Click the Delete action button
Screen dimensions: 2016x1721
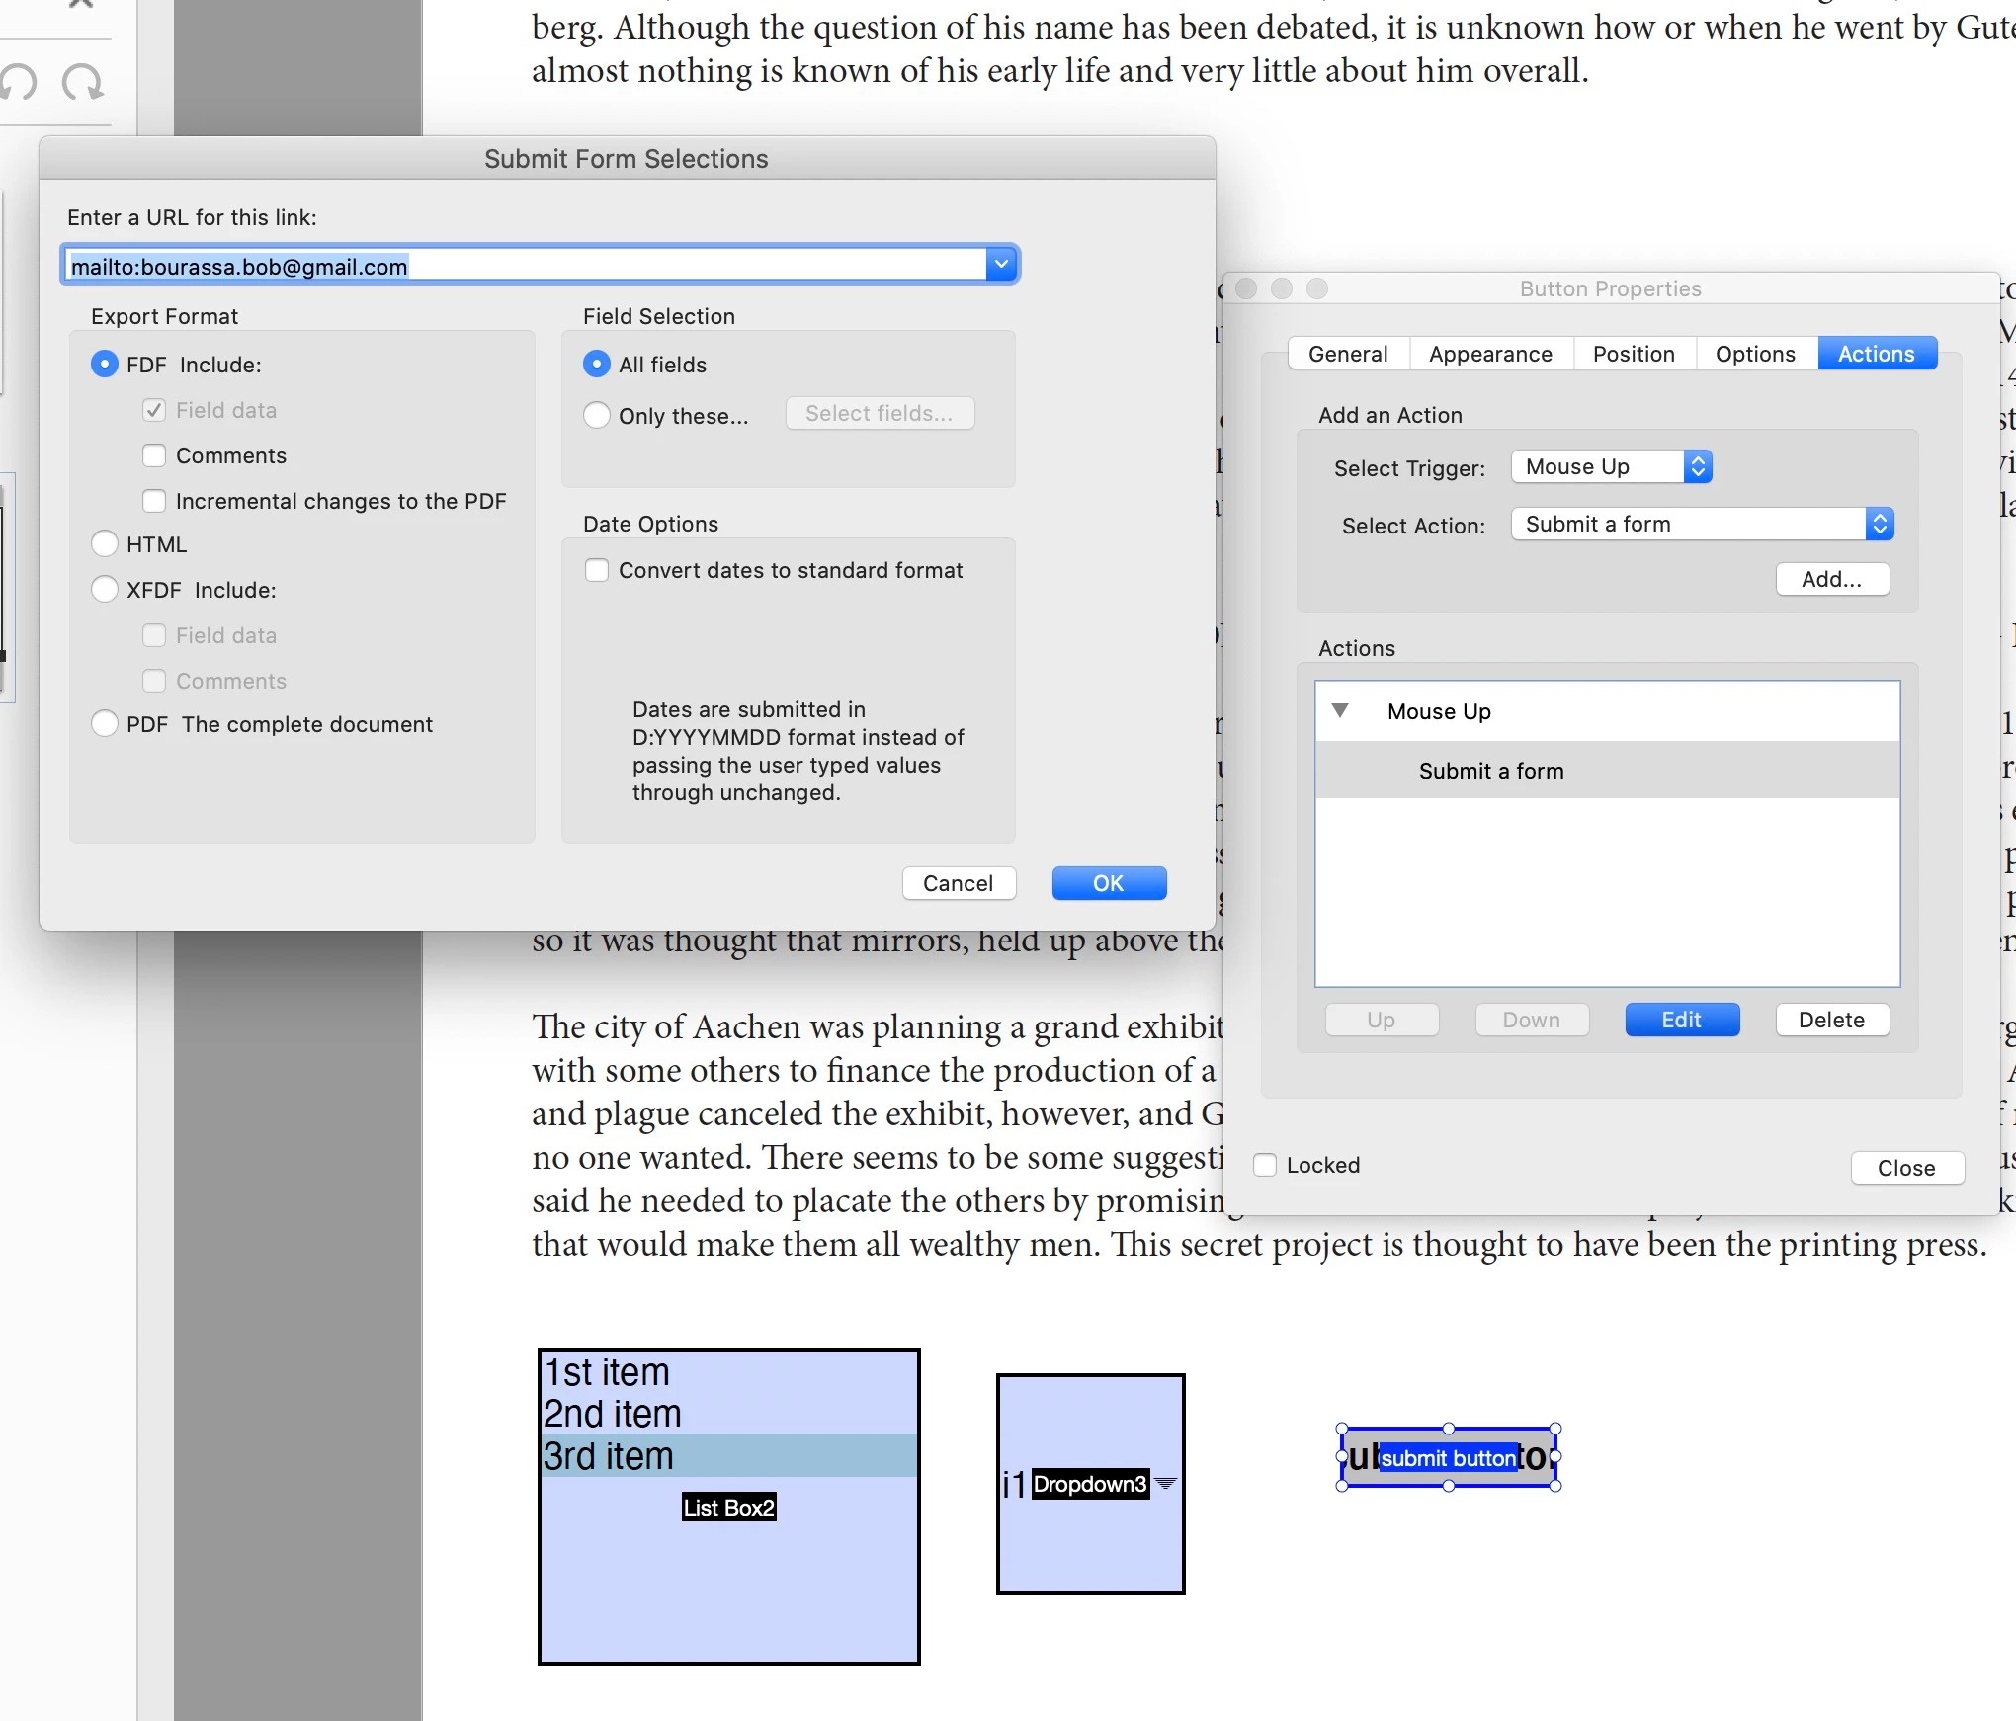pyautogui.click(x=1831, y=1020)
